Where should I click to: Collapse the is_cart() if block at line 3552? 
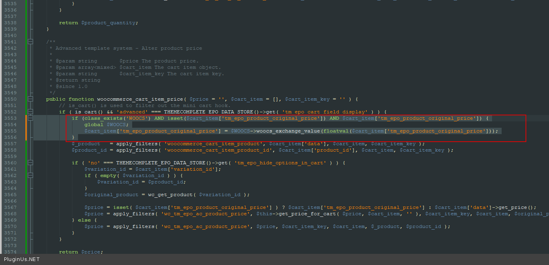click(x=31, y=112)
